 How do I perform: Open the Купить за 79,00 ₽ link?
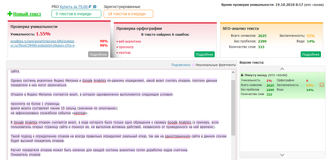[x=76, y=7]
